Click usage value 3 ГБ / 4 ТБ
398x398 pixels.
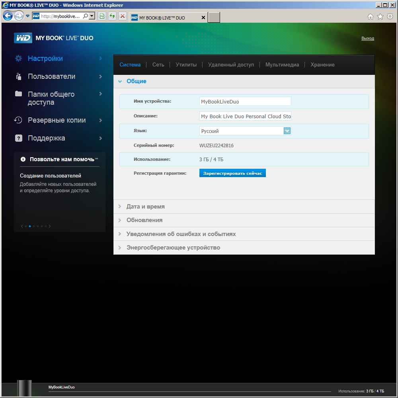click(x=211, y=160)
